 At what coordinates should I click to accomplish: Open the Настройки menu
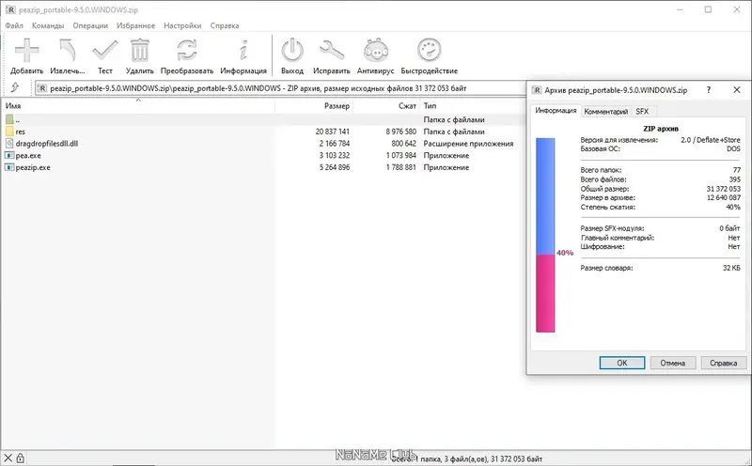(x=182, y=25)
